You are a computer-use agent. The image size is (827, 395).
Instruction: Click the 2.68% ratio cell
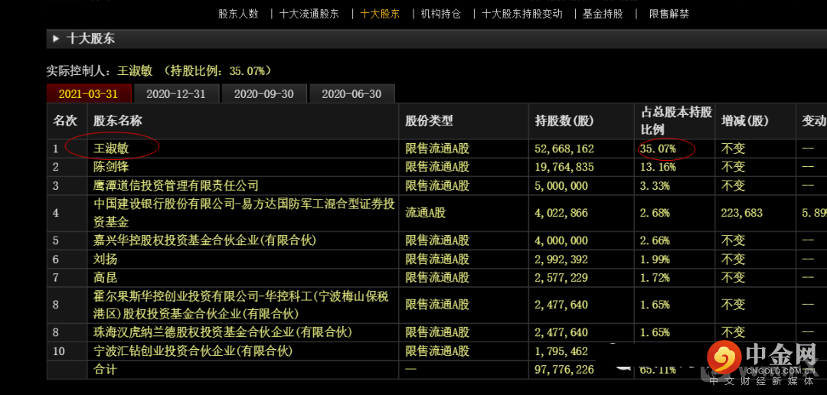(655, 213)
